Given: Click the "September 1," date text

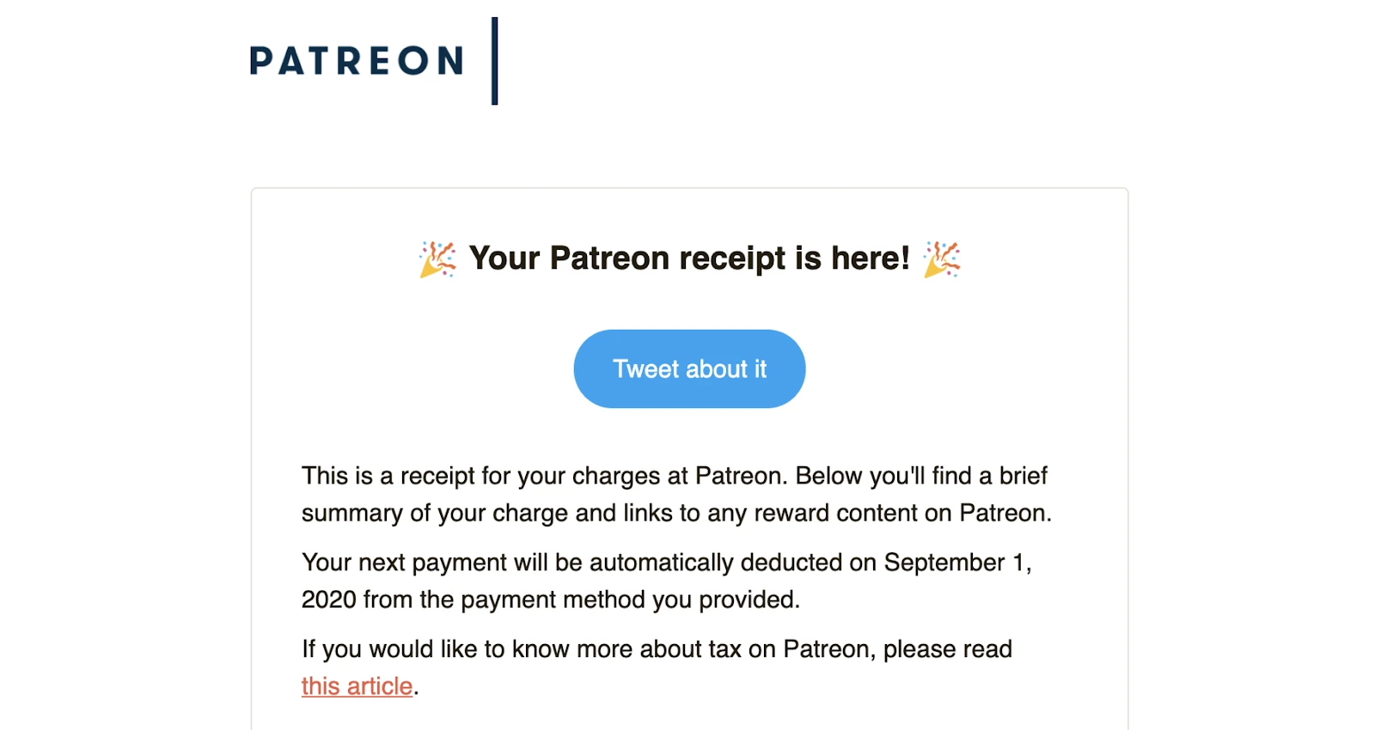Looking at the screenshot, I should tap(957, 563).
